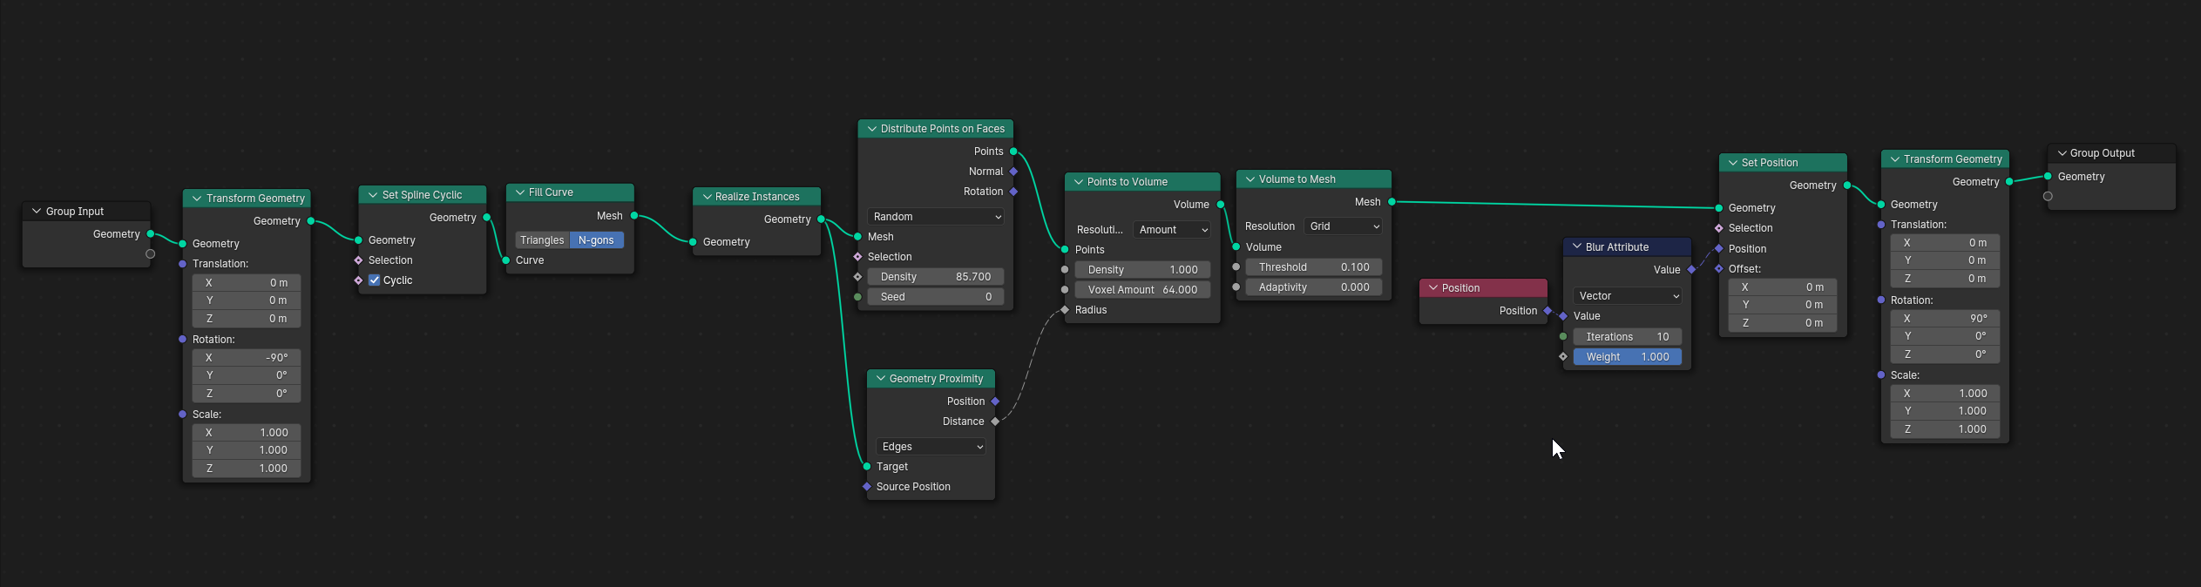Collapse the first Transform Geometry node with -90° rotation
The width and height of the screenshot is (2201, 587).
[197, 199]
